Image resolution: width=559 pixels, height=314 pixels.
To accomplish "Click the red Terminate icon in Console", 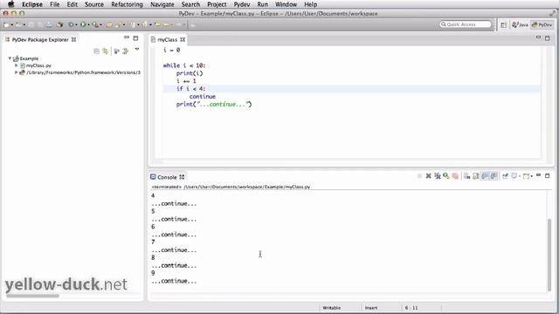I will click(x=455, y=176).
